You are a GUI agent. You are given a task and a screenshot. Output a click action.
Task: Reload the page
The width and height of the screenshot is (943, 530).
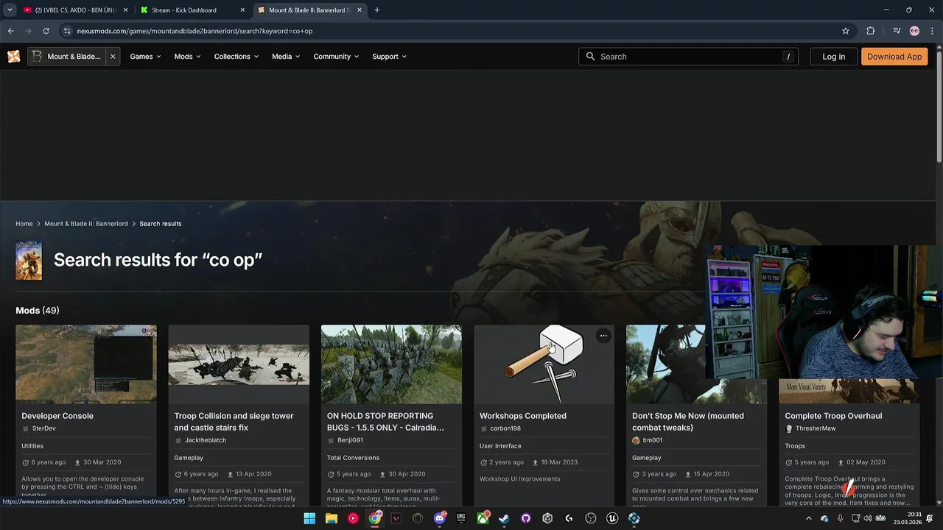(x=46, y=31)
